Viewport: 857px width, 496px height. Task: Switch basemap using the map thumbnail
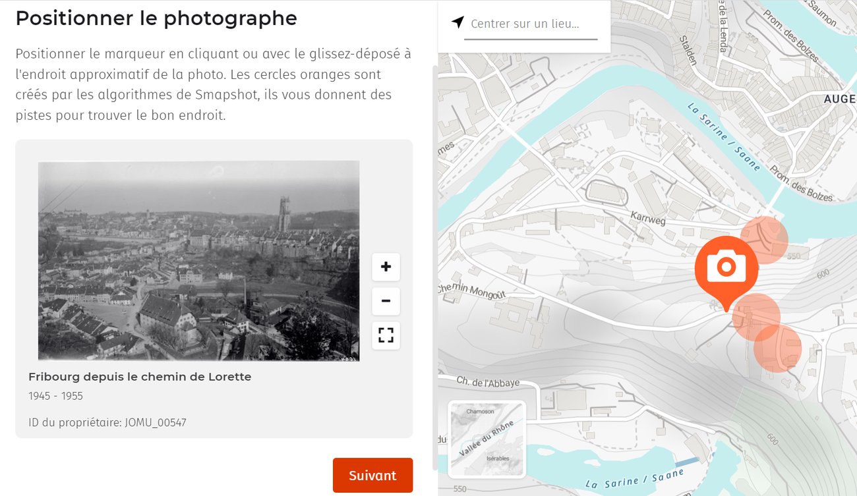[x=486, y=439]
